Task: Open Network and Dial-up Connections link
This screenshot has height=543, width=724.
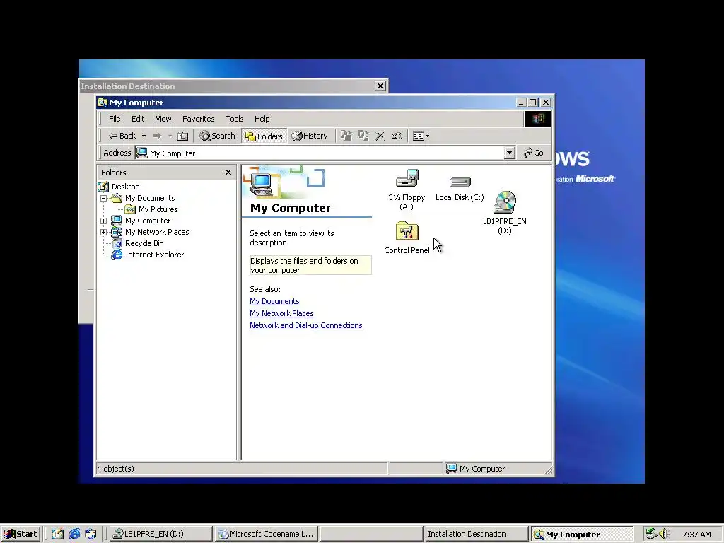Action: pos(306,325)
